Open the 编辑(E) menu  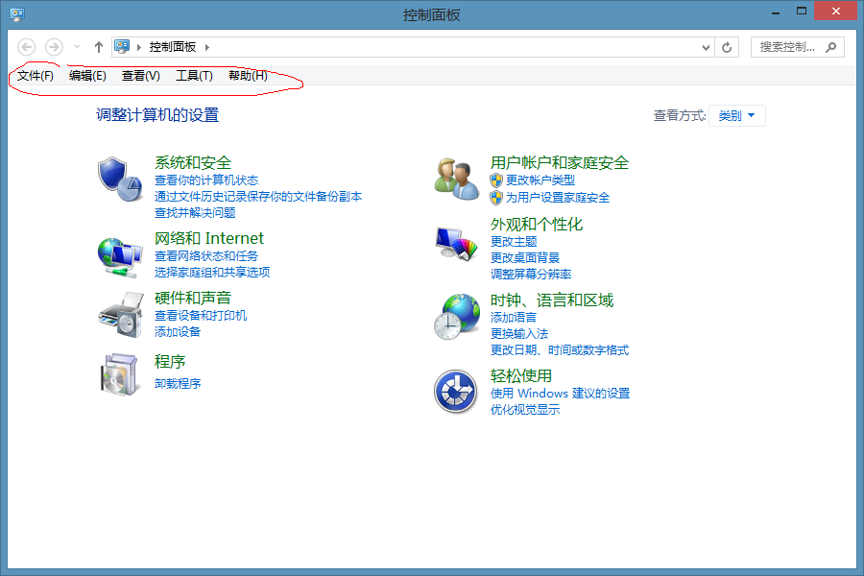87,76
